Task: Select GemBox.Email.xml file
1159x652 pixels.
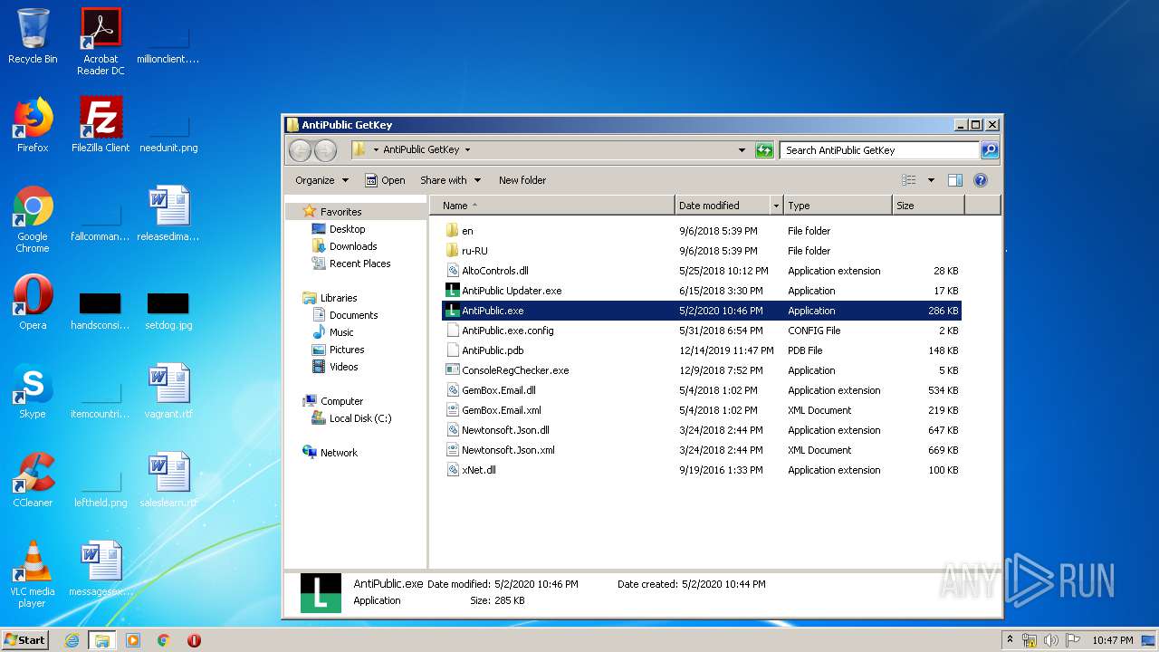Action: click(701, 410)
